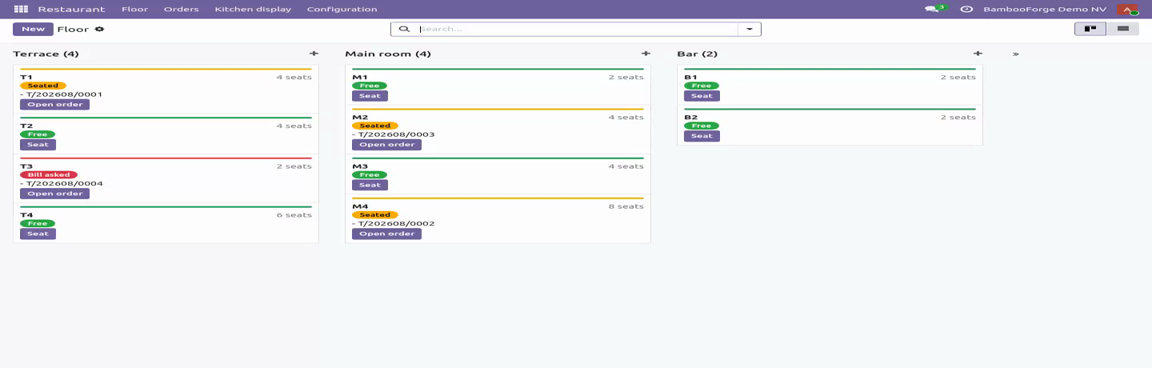Screen dimensions: 1152x368
Task: Switch to kanban view
Action: 1090,29
